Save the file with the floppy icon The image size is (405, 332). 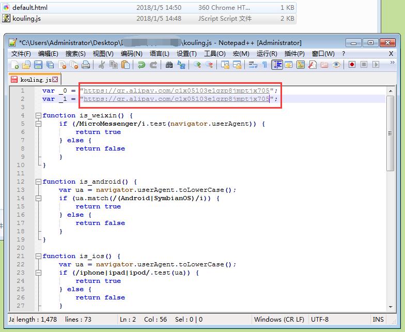tap(38, 65)
